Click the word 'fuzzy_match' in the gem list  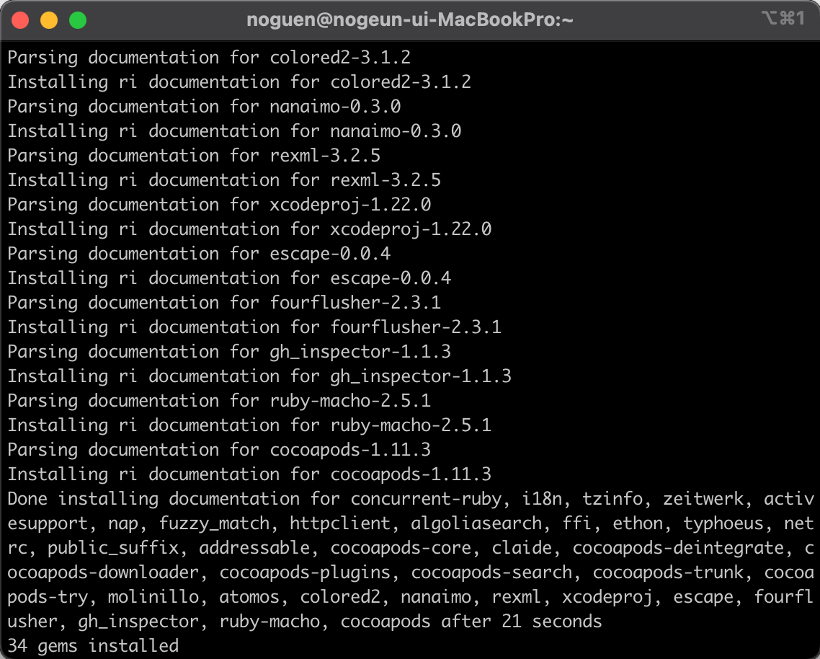click(x=214, y=523)
